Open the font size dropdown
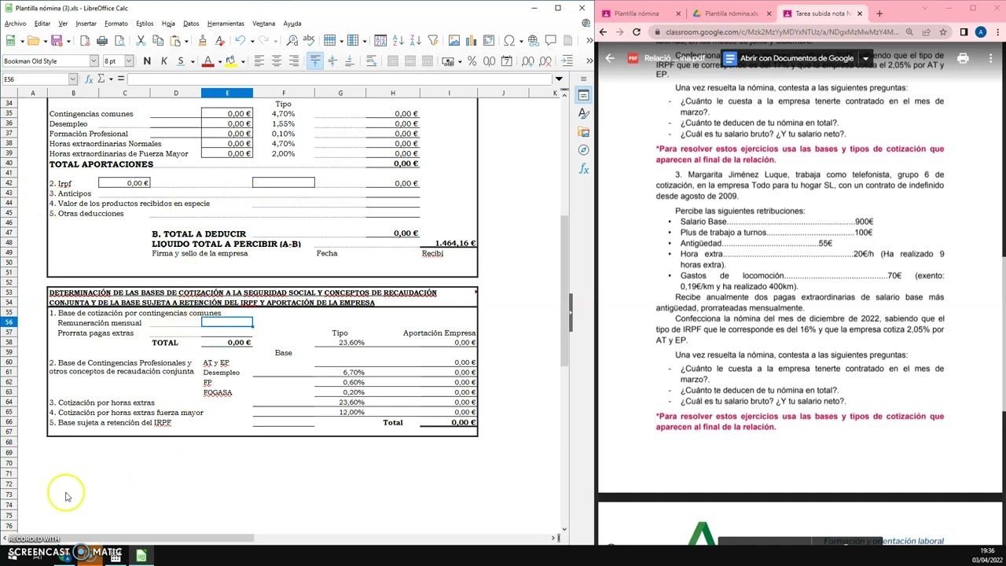The image size is (1006, 566). (130, 61)
